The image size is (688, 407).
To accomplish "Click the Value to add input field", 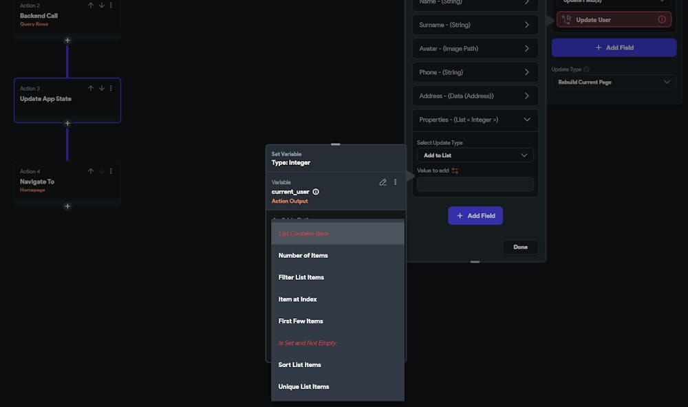I will pyautogui.click(x=475, y=184).
